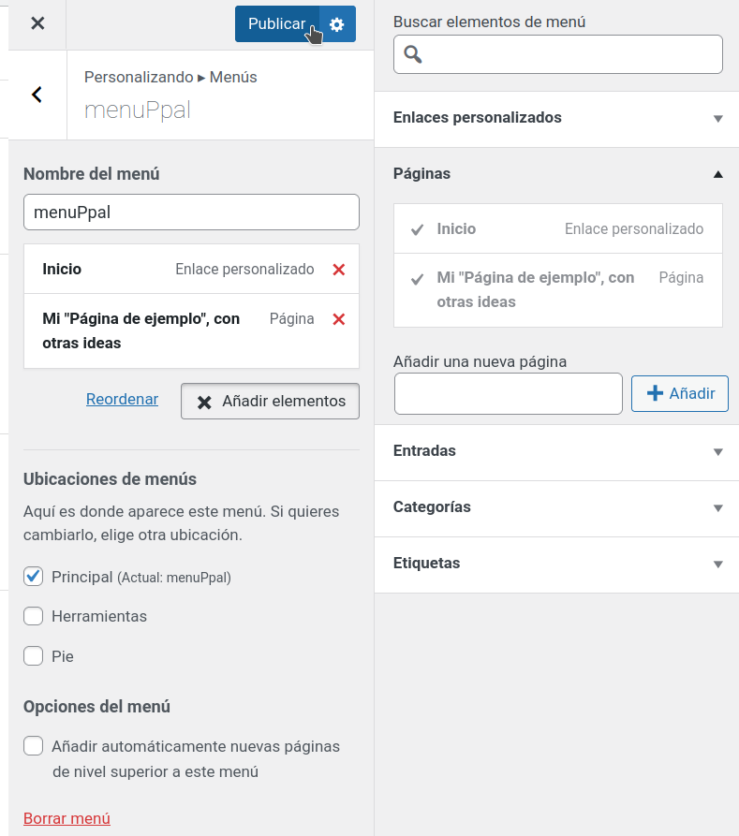Collapse the Páginas section
This screenshot has height=836, width=739.
click(x=718, y=174)
